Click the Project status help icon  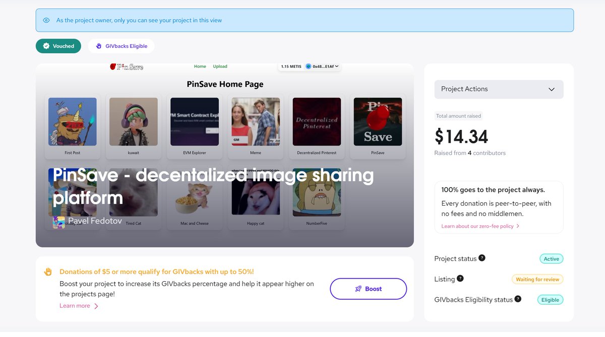coord(482,258)
